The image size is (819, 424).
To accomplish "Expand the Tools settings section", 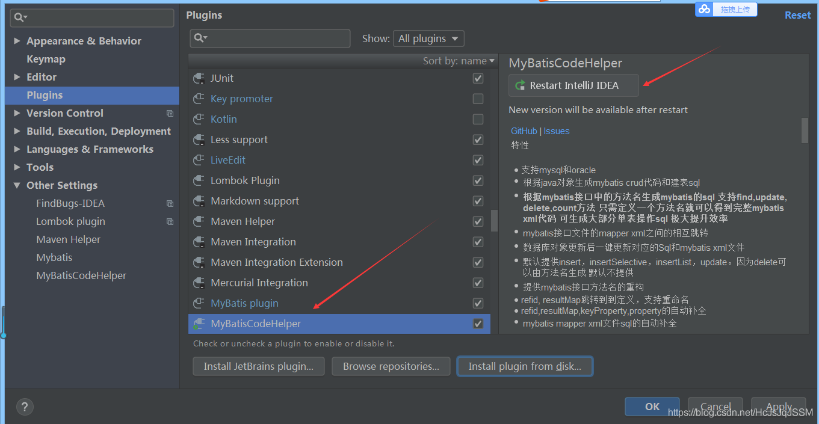I will pyautogui.click(x=17, y=168).
